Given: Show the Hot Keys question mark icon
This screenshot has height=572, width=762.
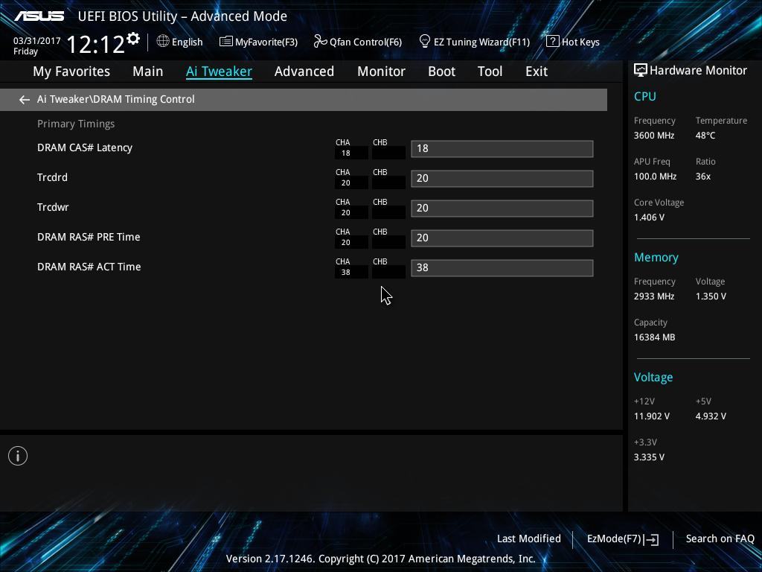Looking at the screenshot, I should 553,42.
